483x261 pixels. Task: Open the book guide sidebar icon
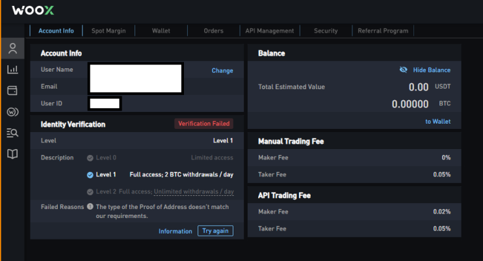coord(12,154)
